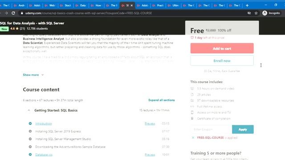The image size is (285, 160).
Task: Open the Databases lecture link
Action: click(44, 155)
